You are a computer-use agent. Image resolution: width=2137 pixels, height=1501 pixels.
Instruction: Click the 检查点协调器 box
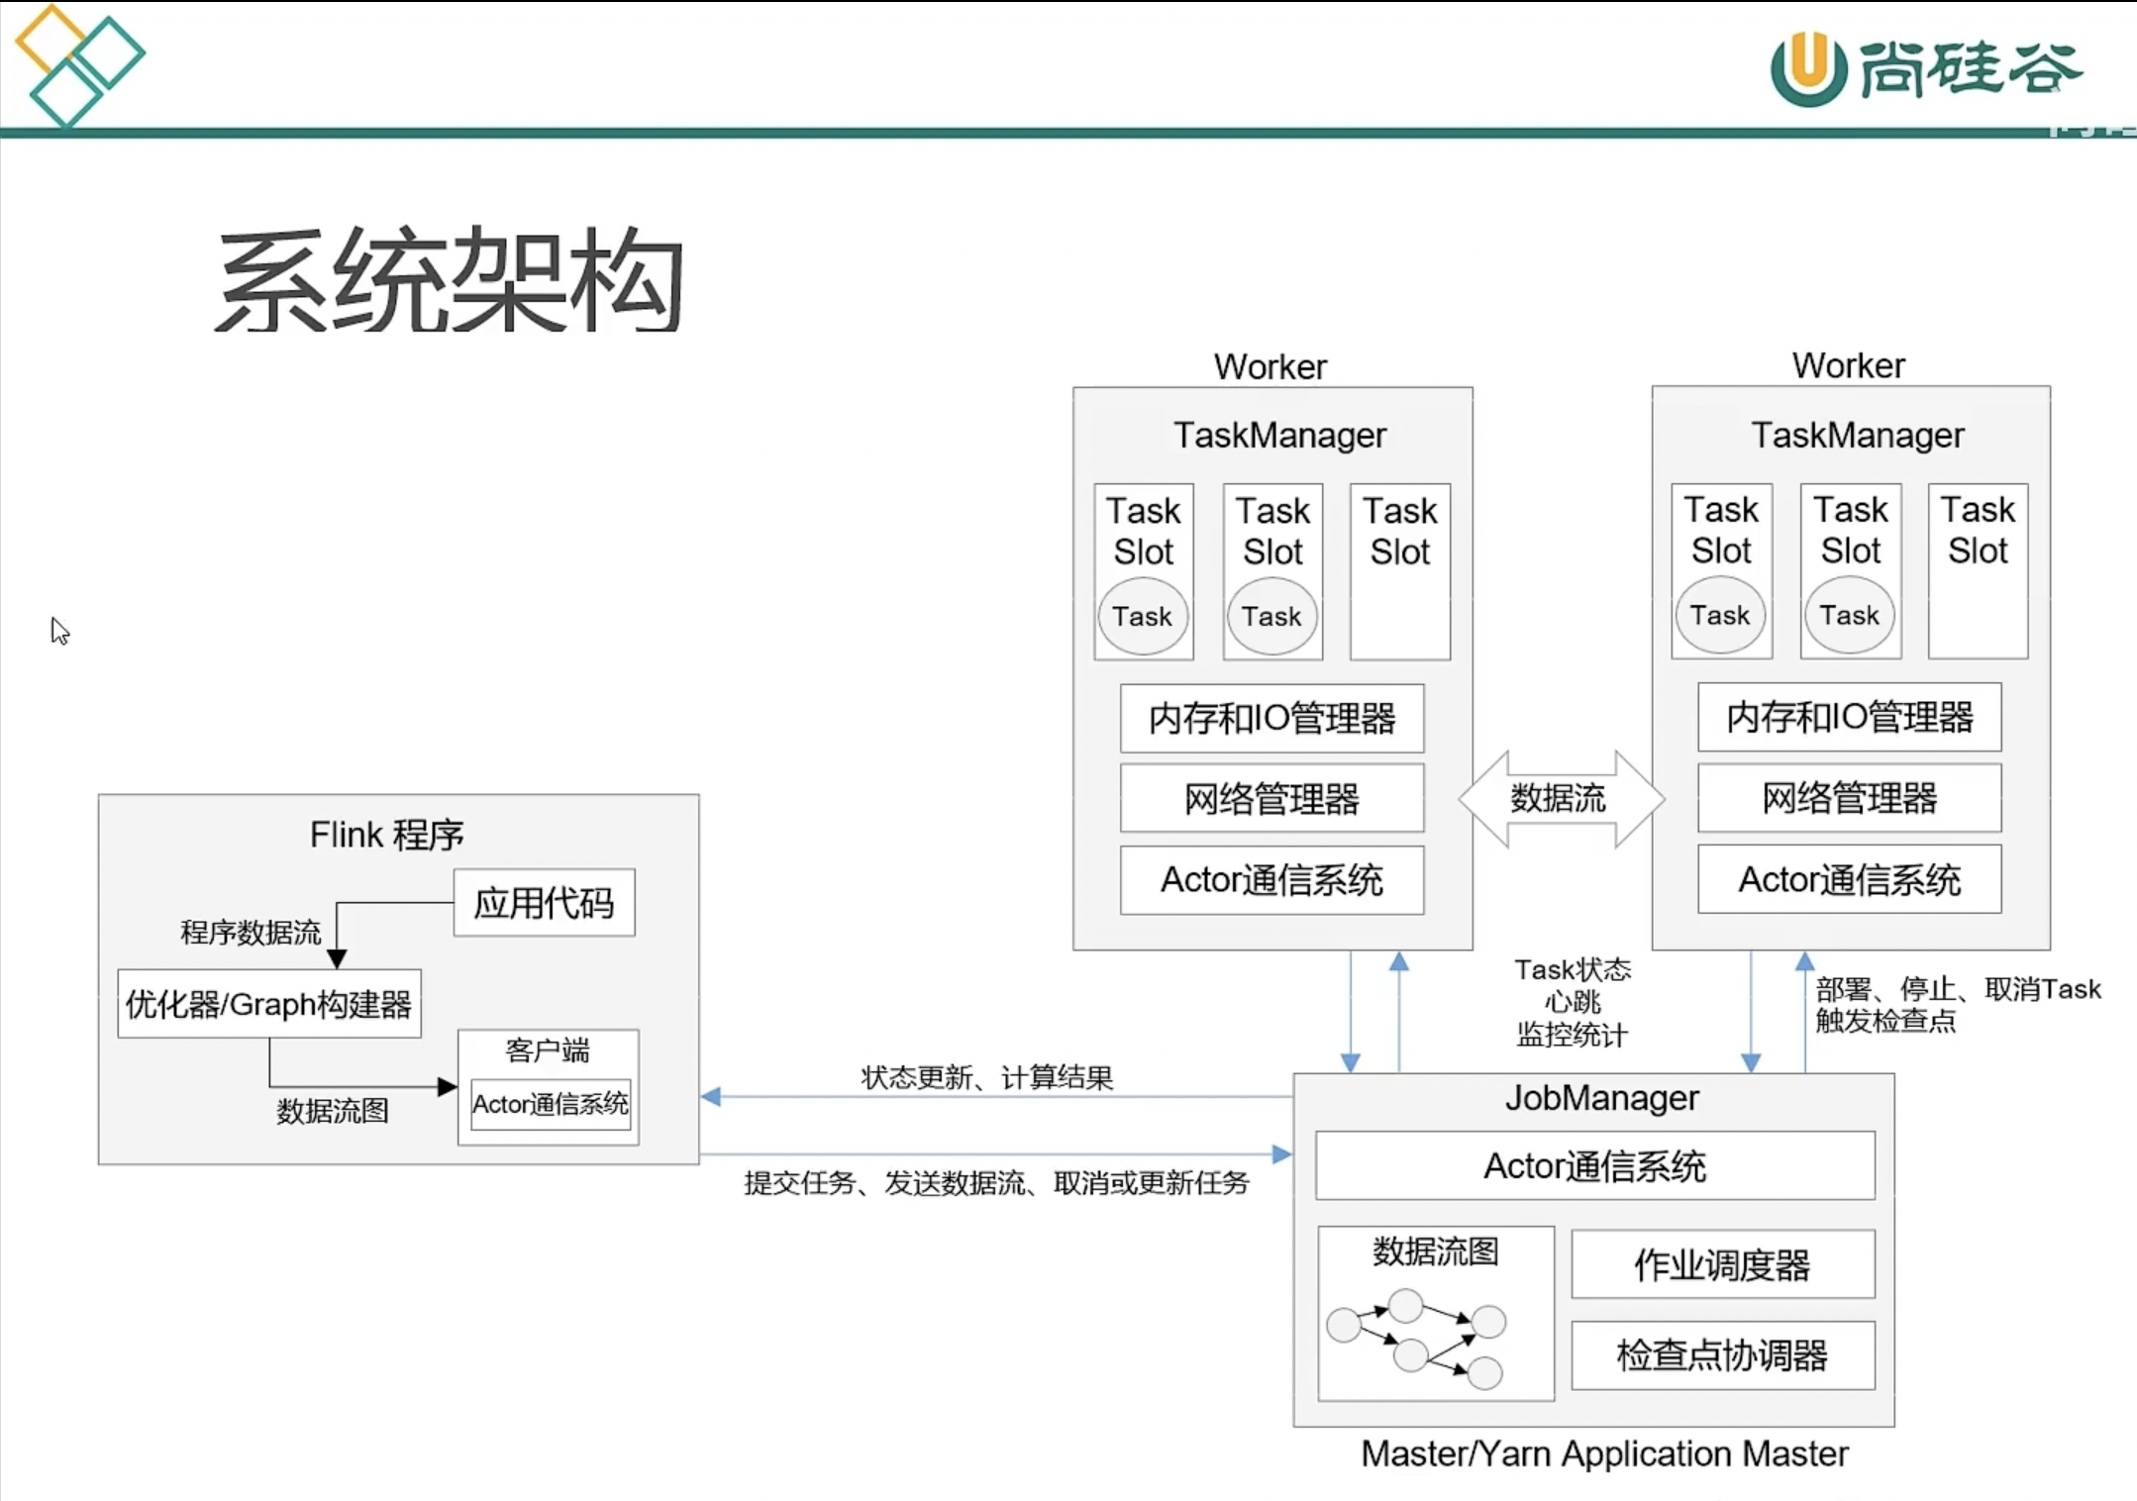[x=1722, y=1354]
